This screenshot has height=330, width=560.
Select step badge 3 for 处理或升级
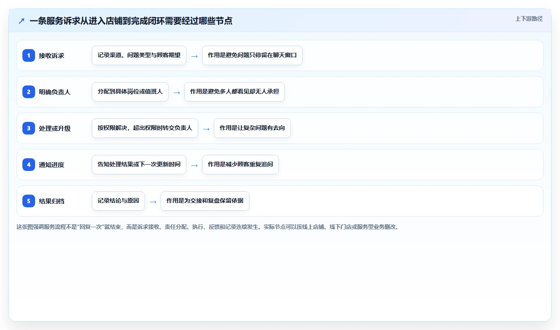tap(29, 128)
